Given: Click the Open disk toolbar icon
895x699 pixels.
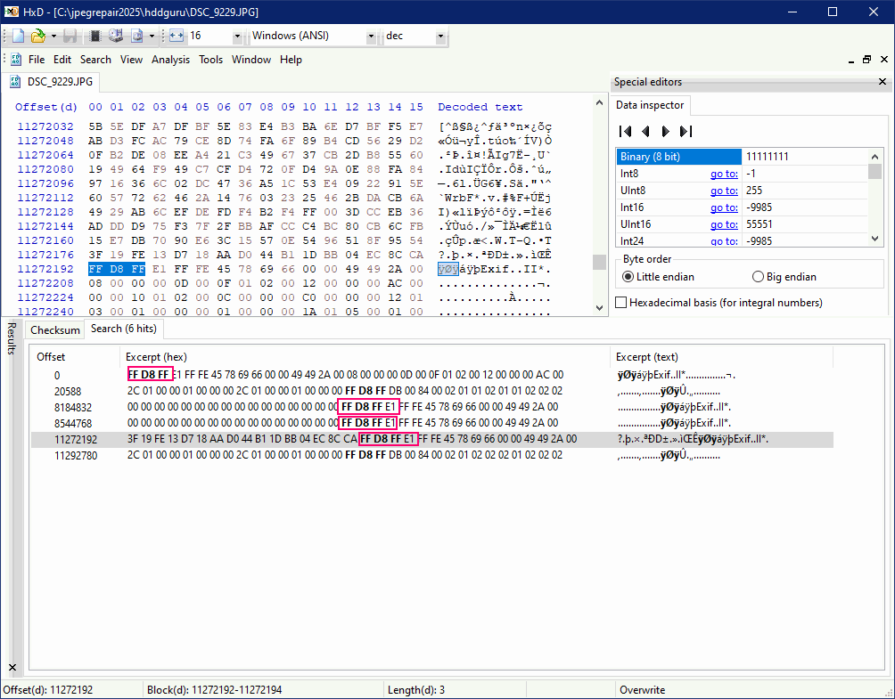Looking at the screenshot, I should [116, 36].
